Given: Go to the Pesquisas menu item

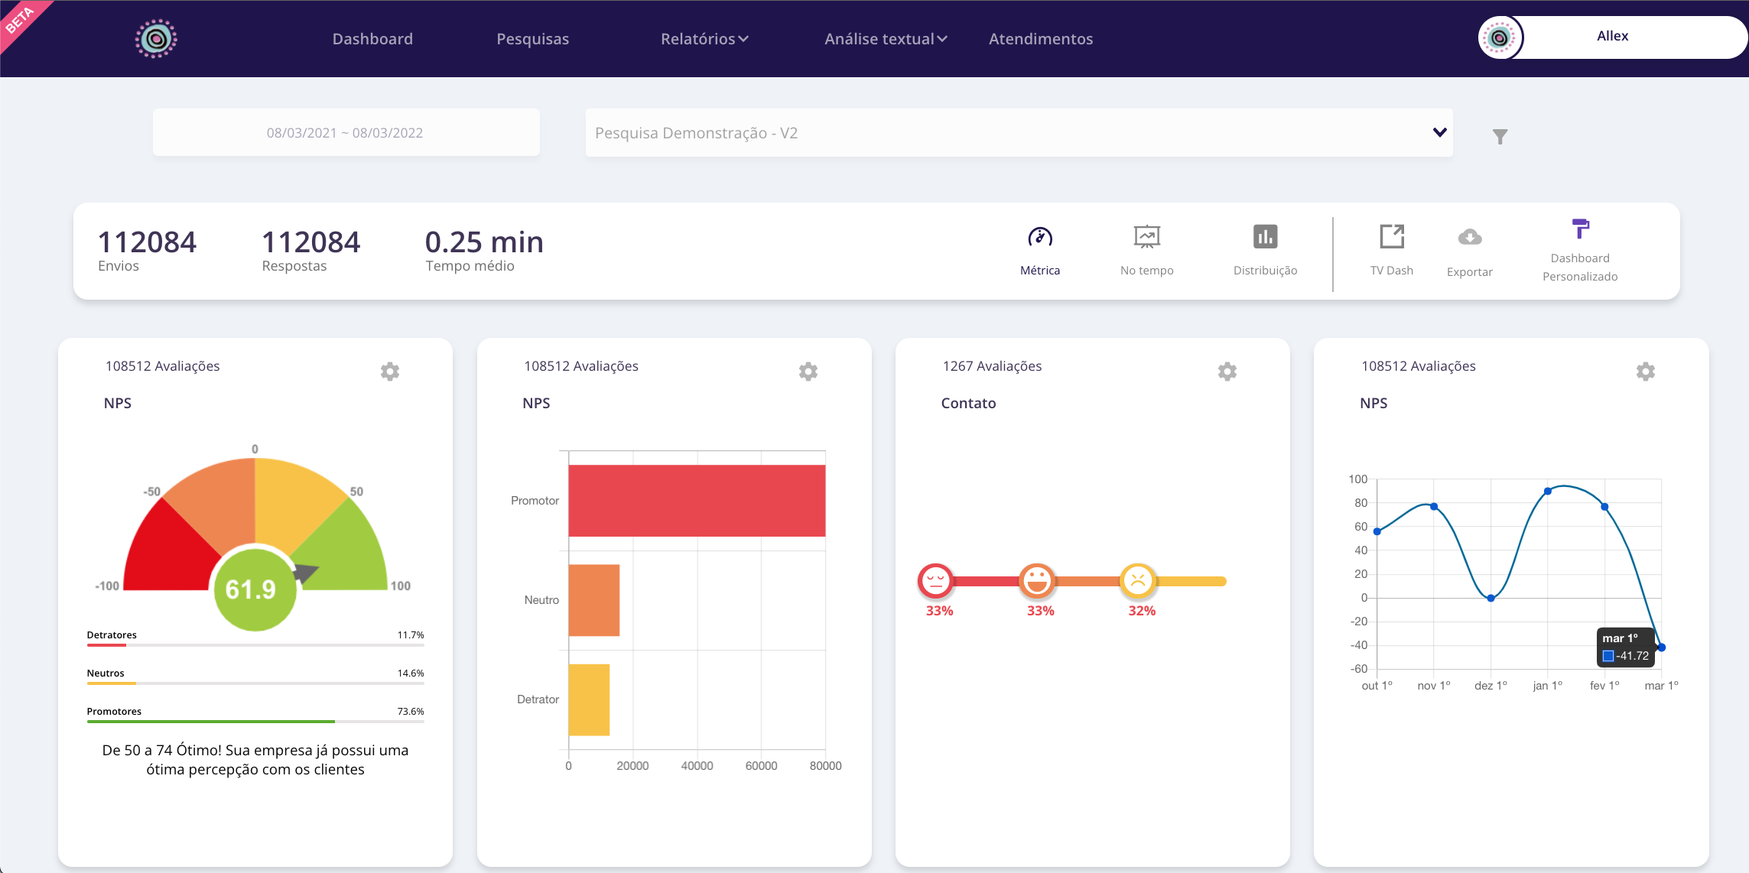Looking at the screenshot, I should pyautogui.click(x=532, y=38).
